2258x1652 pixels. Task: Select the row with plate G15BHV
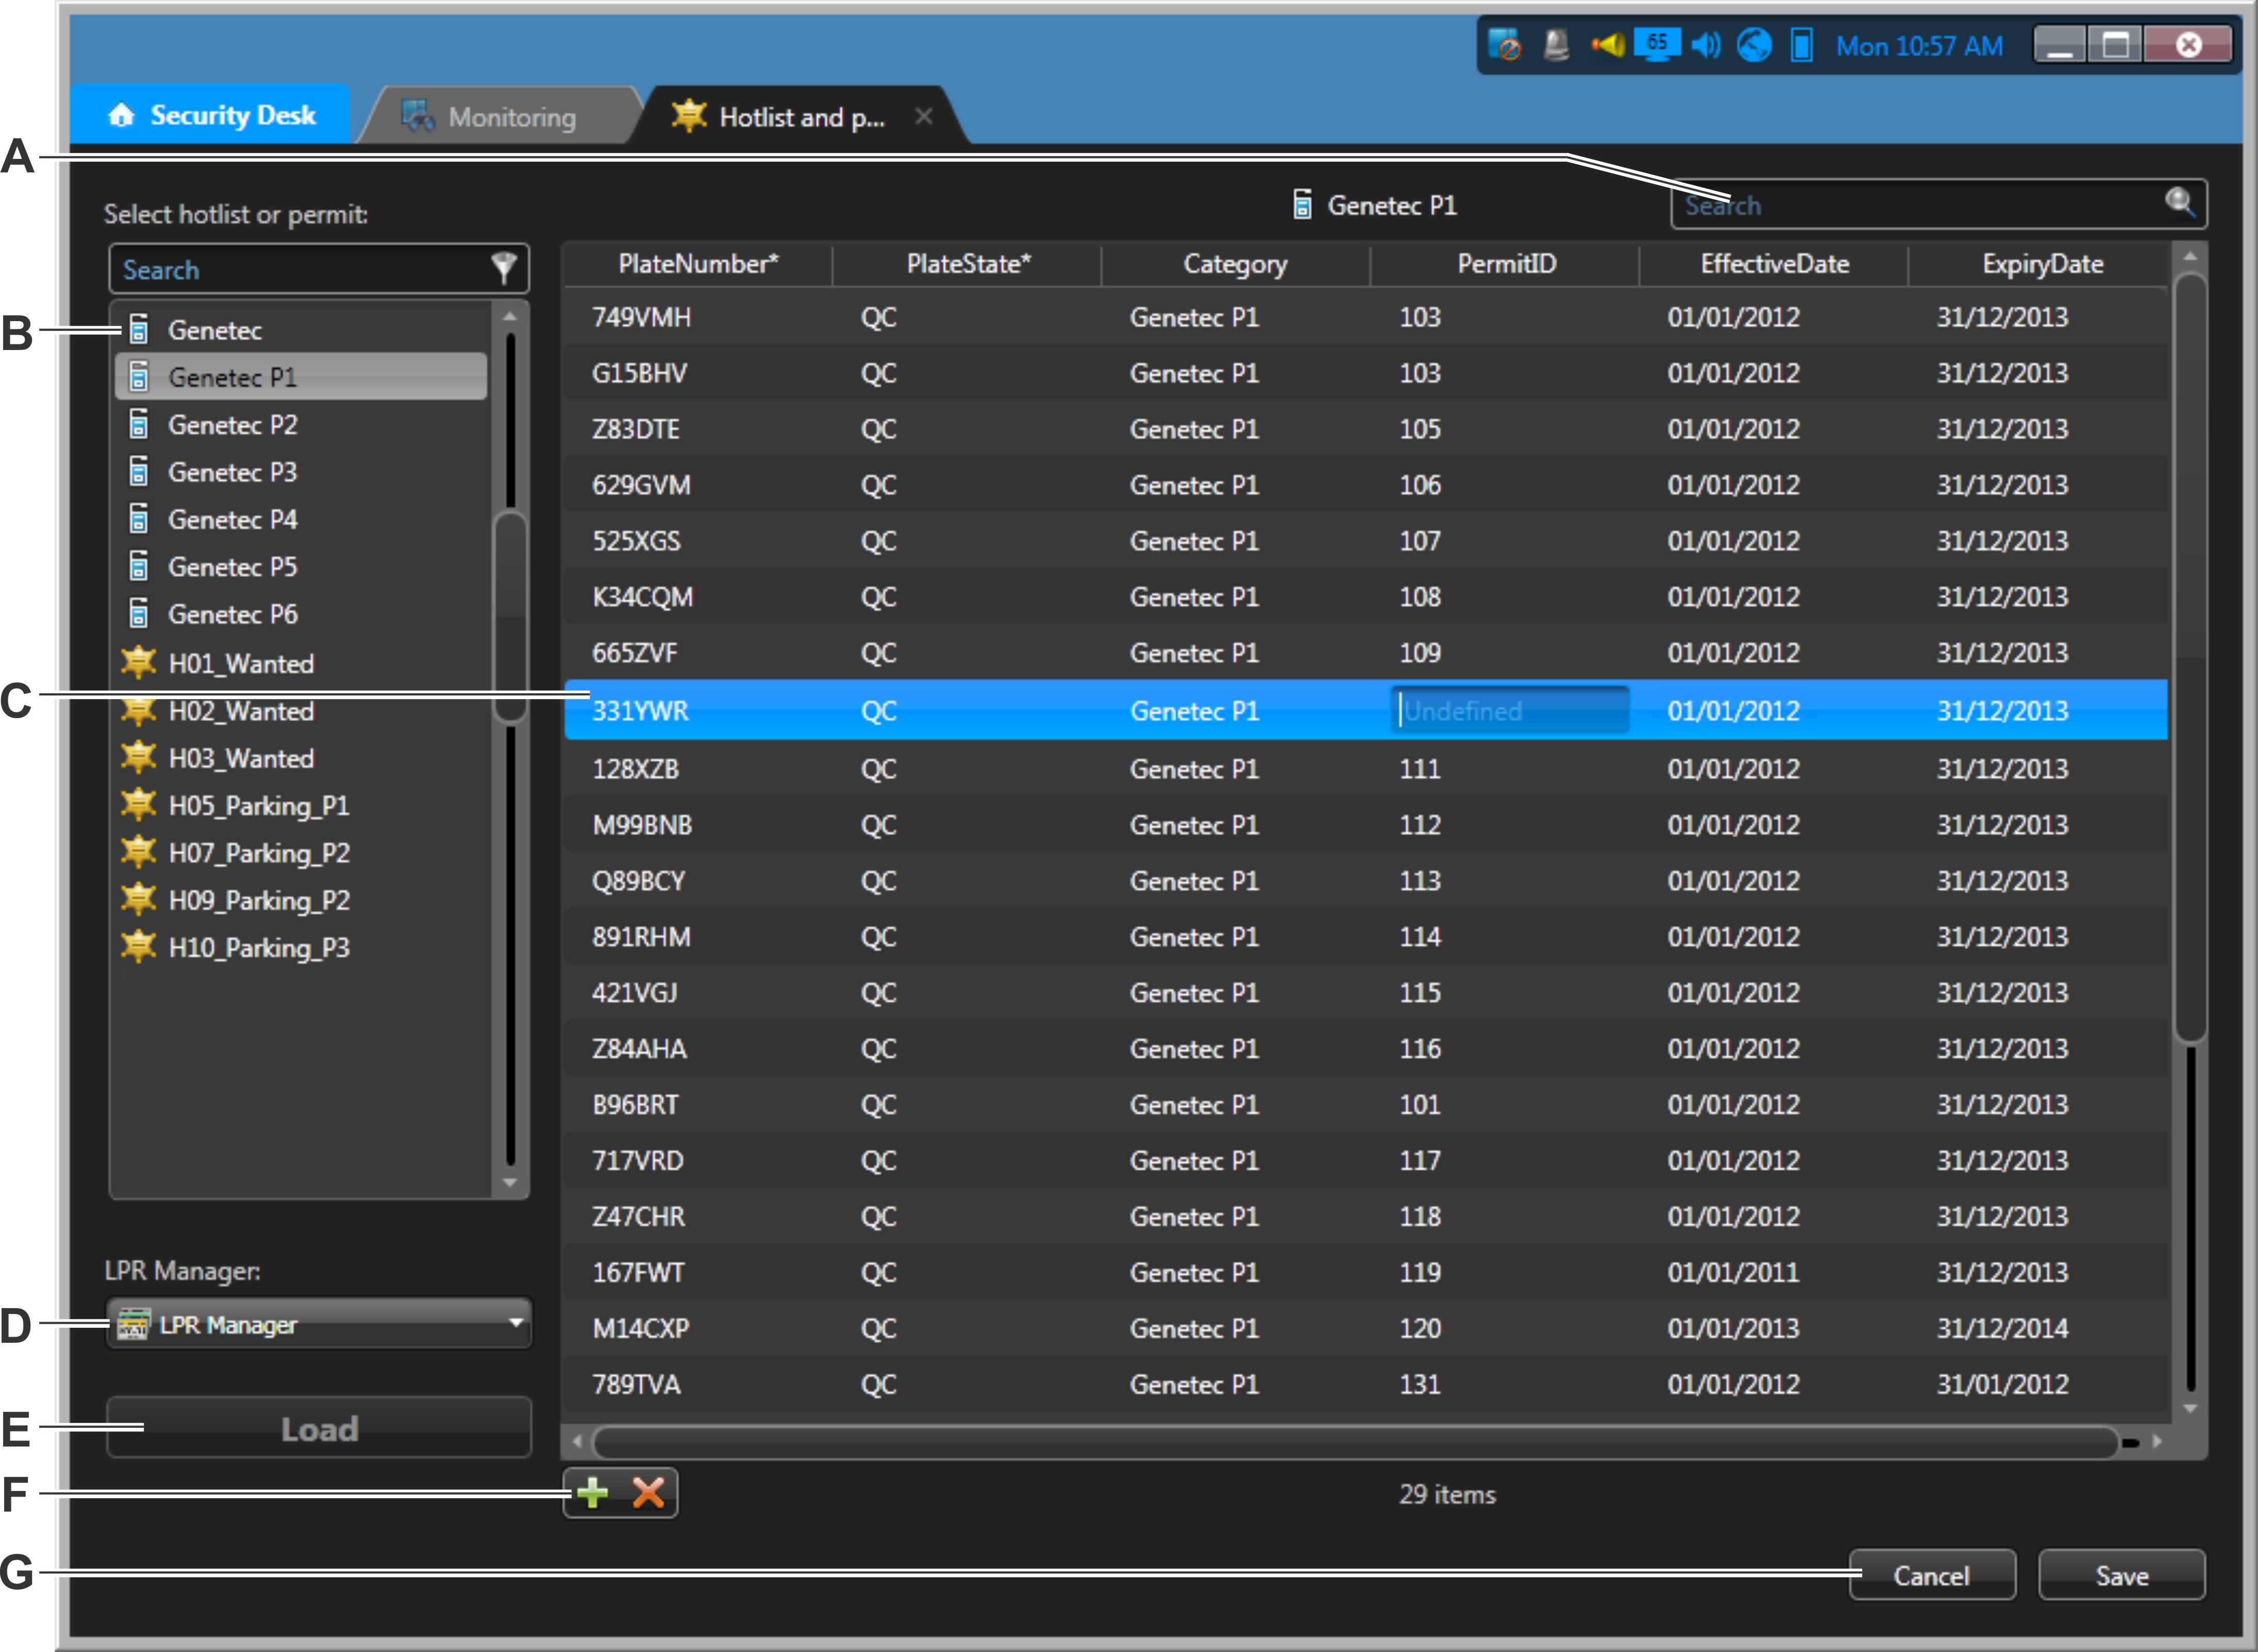click(x=1366, y=373)
